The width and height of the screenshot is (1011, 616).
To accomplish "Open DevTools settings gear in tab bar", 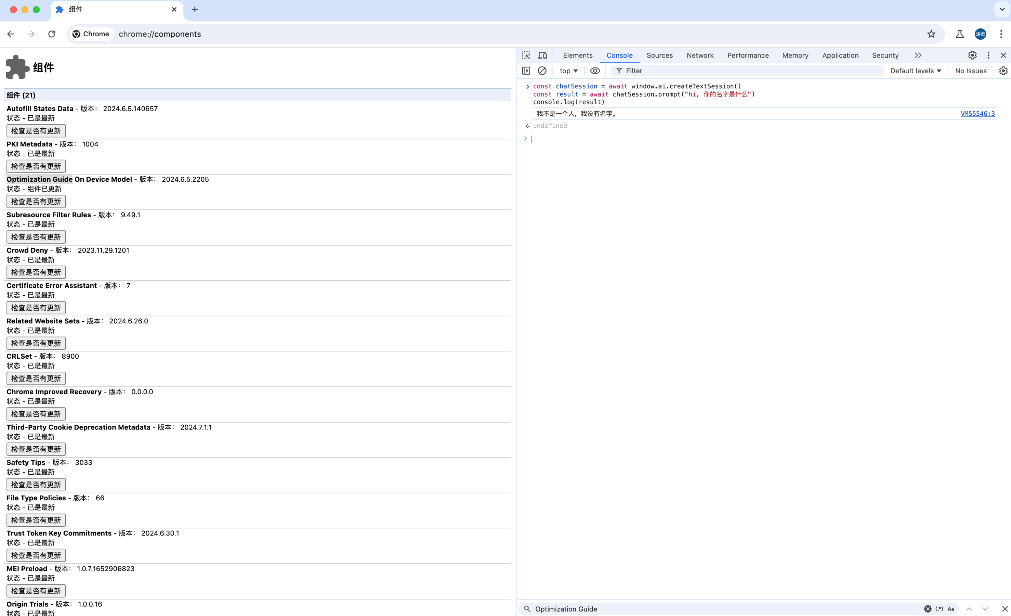I will (972, 55).
